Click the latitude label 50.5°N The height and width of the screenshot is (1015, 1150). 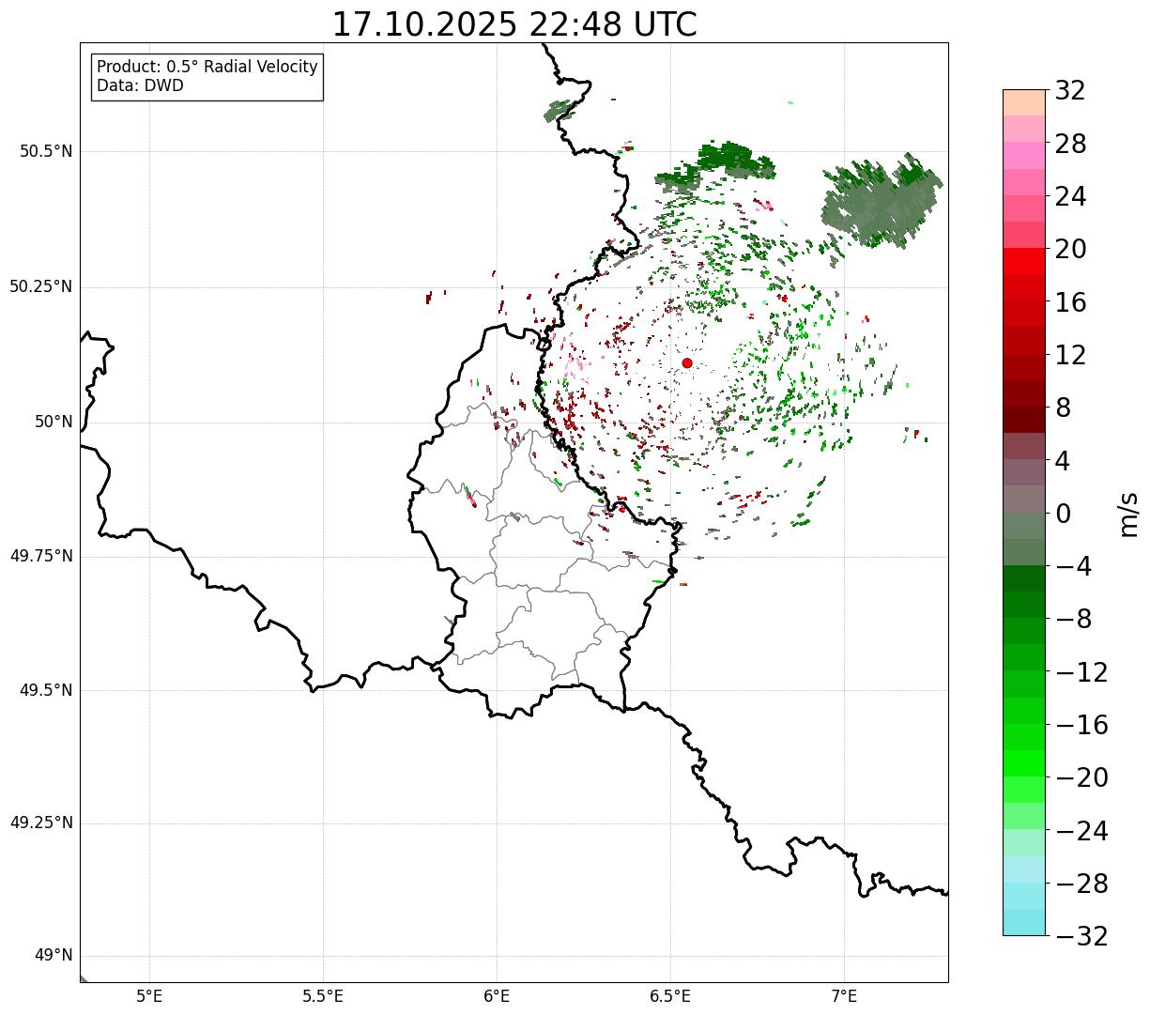point(46,151)
